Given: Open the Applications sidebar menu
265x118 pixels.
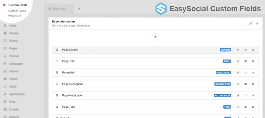Looking at the screenshot, I should pyautogui.click(x=17, y=94).
